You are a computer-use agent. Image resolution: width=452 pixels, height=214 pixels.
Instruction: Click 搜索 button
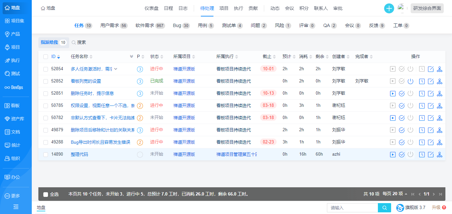click(79, 43)
